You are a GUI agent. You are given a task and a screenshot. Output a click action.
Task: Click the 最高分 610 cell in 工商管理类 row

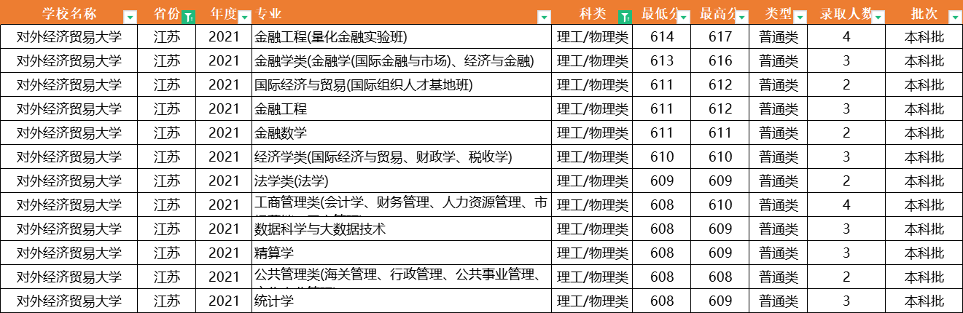coord(720,205)
